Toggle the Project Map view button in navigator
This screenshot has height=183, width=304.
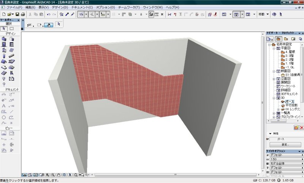(x=278, y=39)
